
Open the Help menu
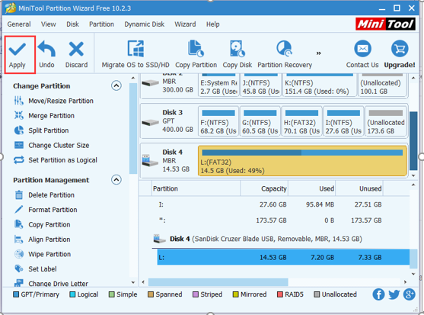213,24
